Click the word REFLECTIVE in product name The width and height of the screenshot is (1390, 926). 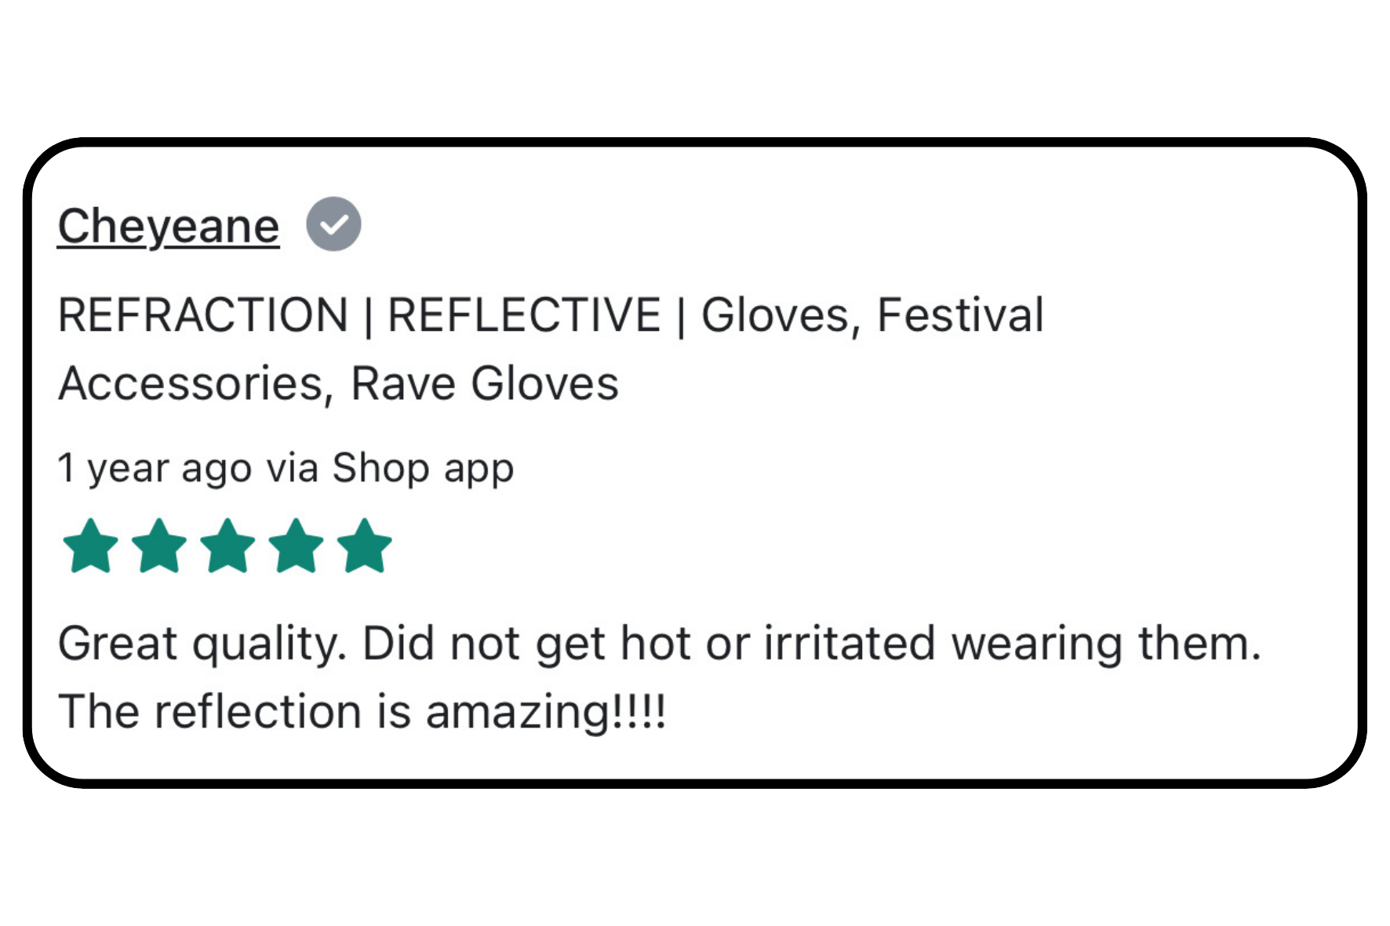[x=524, y=315]
